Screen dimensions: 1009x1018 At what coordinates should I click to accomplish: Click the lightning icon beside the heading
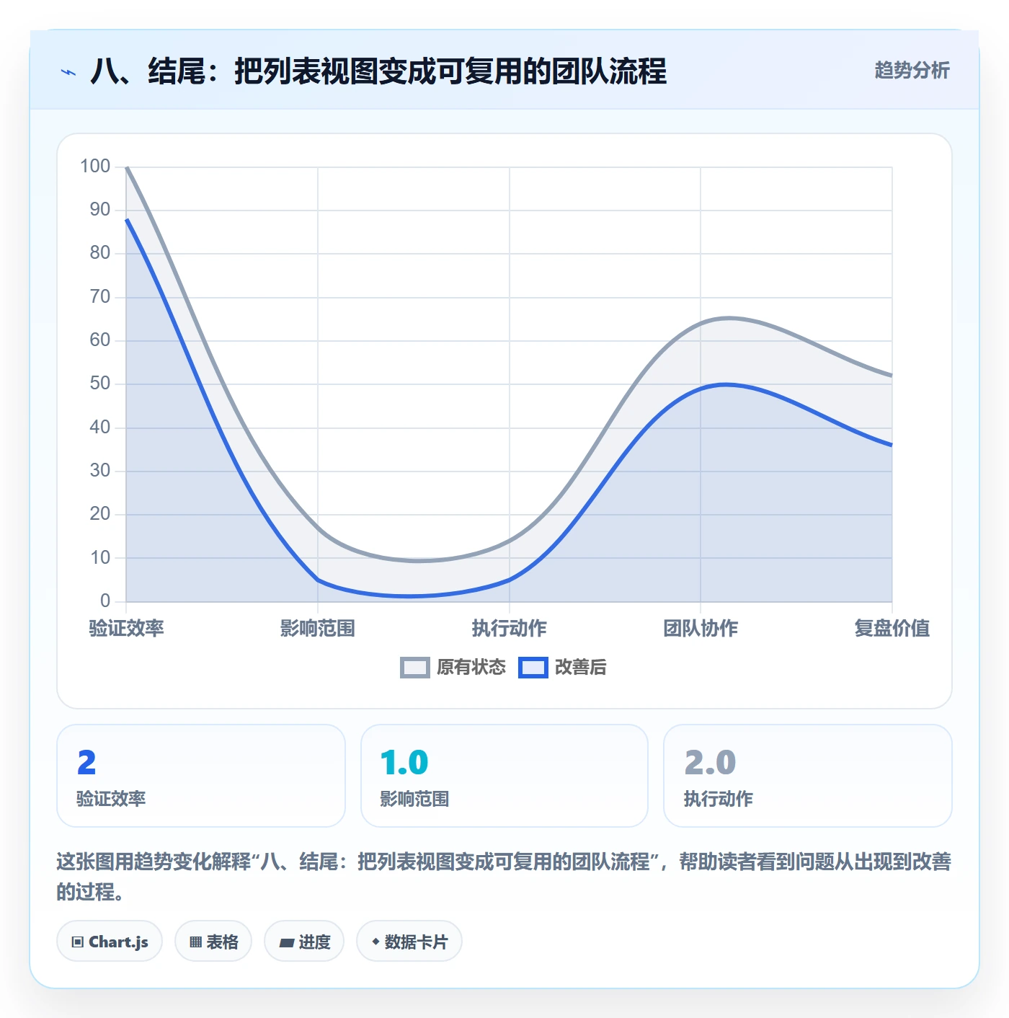pyautogui.click(x=68, y=72)
